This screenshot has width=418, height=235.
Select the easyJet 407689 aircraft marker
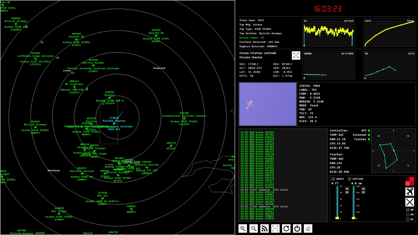(76, 39)
